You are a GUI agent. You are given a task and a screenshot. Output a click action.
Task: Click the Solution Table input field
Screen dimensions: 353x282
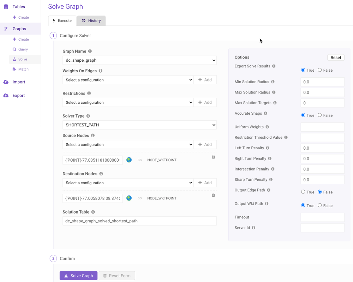tap(139, 221)
